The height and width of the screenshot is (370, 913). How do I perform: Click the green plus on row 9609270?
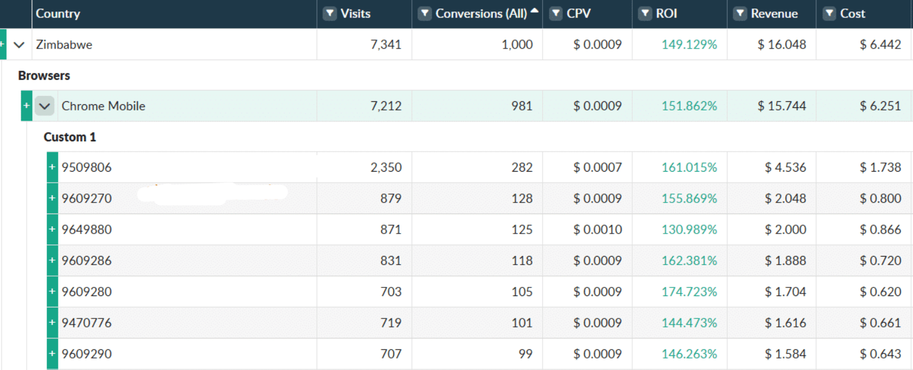(52, 198)
